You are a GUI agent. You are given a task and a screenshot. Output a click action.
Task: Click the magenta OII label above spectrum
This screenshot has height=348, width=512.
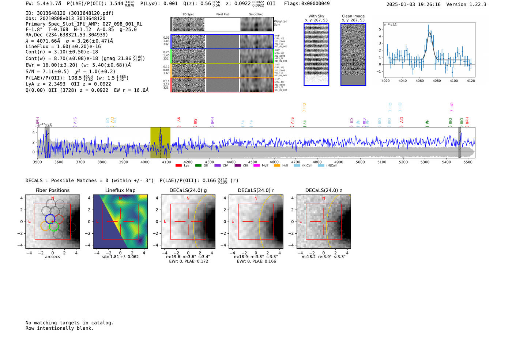452,107
